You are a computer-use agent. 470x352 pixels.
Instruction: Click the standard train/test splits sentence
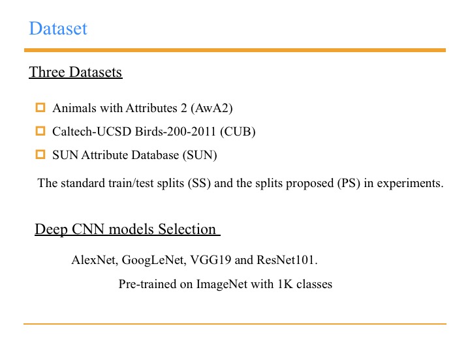coord(240,183)
